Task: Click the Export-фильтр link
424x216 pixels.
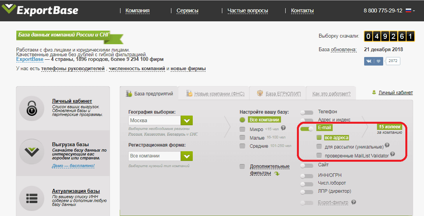Action: (x=333, y=202)
